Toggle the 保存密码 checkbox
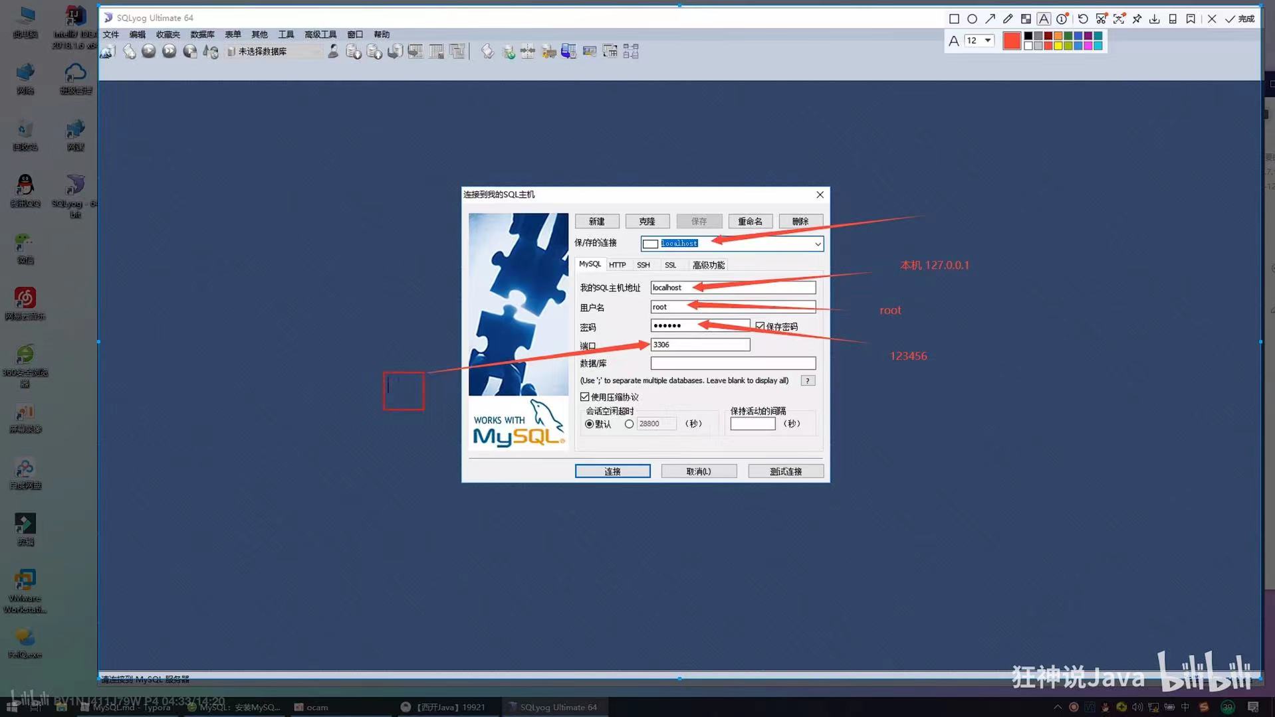 (x=760, y=326)
